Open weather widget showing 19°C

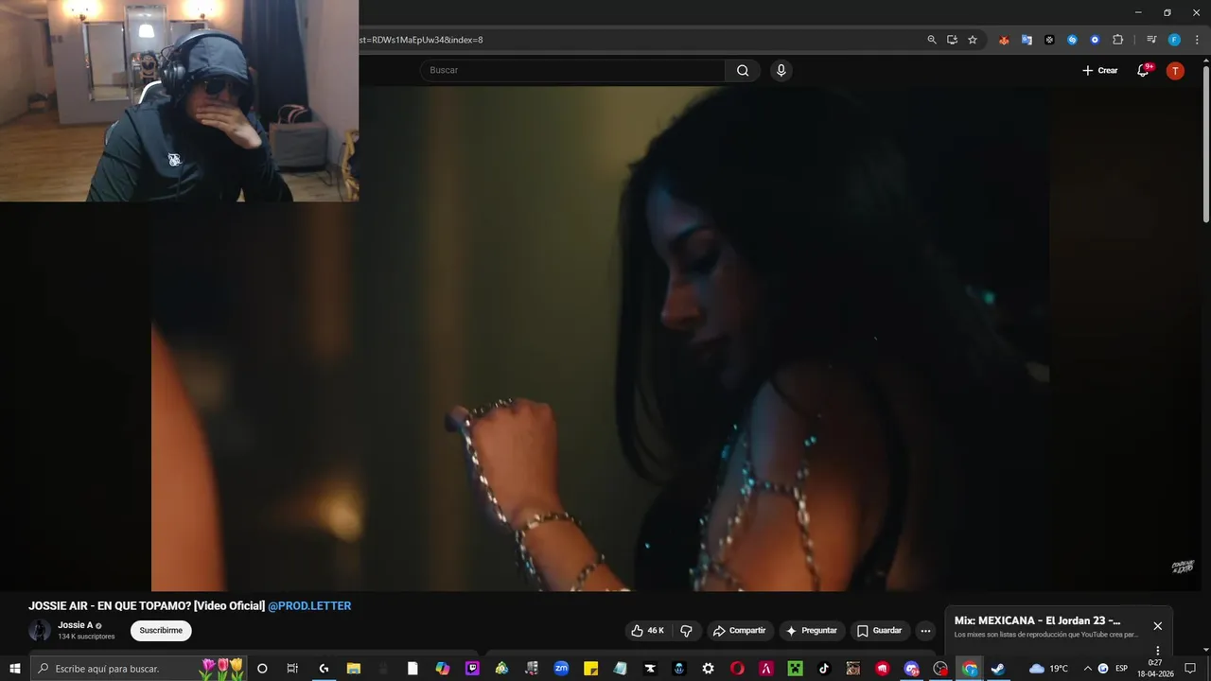tap(1048, 669)
